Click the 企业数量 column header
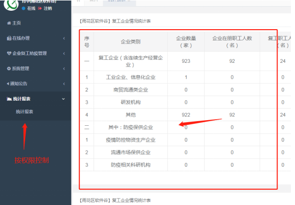Image resolution: width=295 pixels, height=205 pixels. click(x=186, y=42)
